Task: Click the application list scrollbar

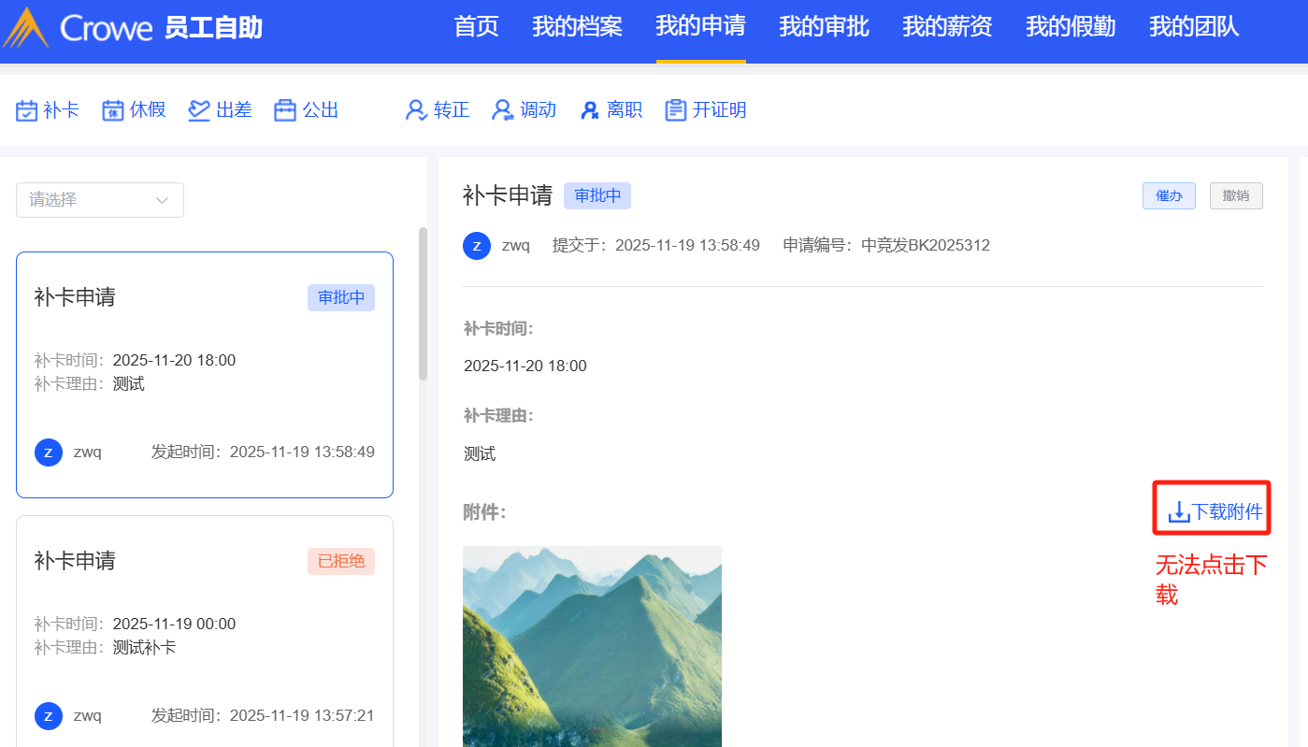Action: pos(423,304)
